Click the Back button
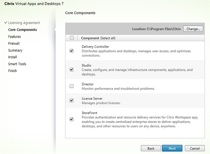210x154 pixels. pyautogui.click(x=151, y=148)
